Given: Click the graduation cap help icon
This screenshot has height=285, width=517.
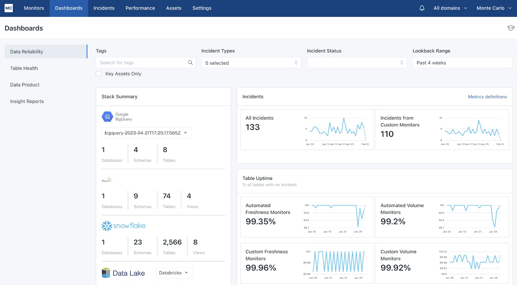Looking at the screenshot, I should tap(511, 28).
